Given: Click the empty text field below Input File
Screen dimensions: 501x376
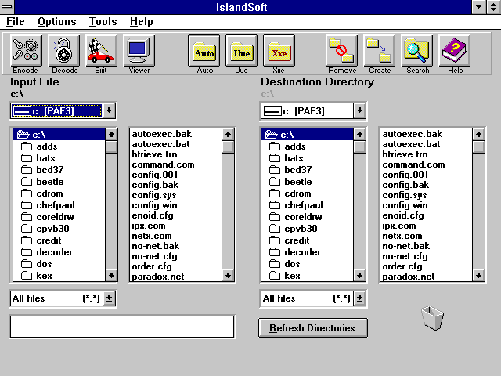Looking at the screenshot, I should 121,327.
